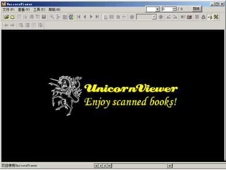226x170 pixels.
Task: Click the page number spinner arrows
Action: click(x=174, y=9)
